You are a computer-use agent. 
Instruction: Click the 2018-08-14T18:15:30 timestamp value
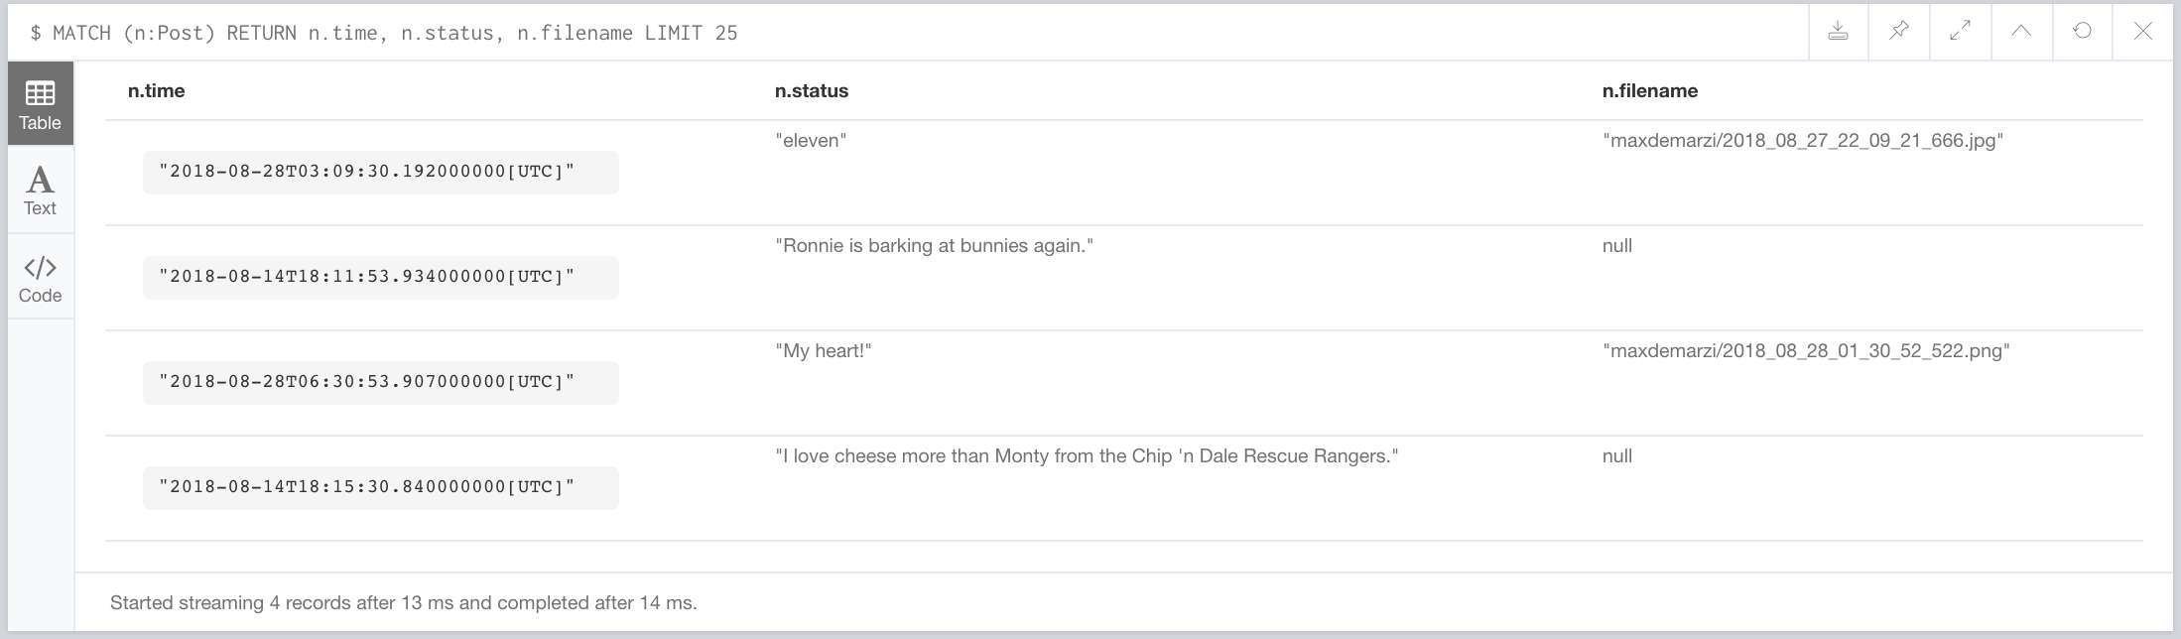[367, 487]
